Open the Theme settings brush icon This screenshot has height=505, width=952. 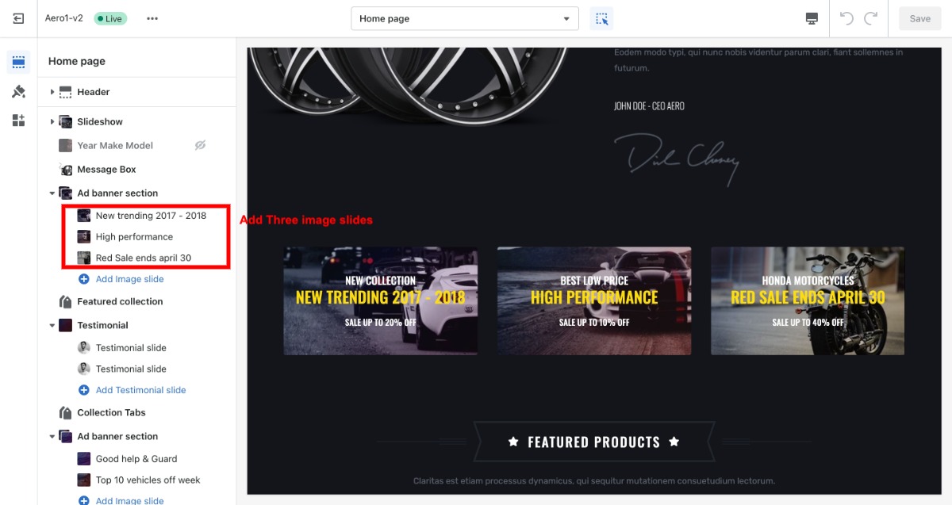(18, 91)
